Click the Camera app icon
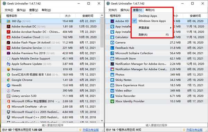Image resolution: width=208 pixels, height=132 pixels. pyautogui.click(x=112, y=43)
